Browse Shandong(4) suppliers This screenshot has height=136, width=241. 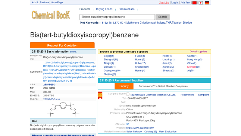142,67
